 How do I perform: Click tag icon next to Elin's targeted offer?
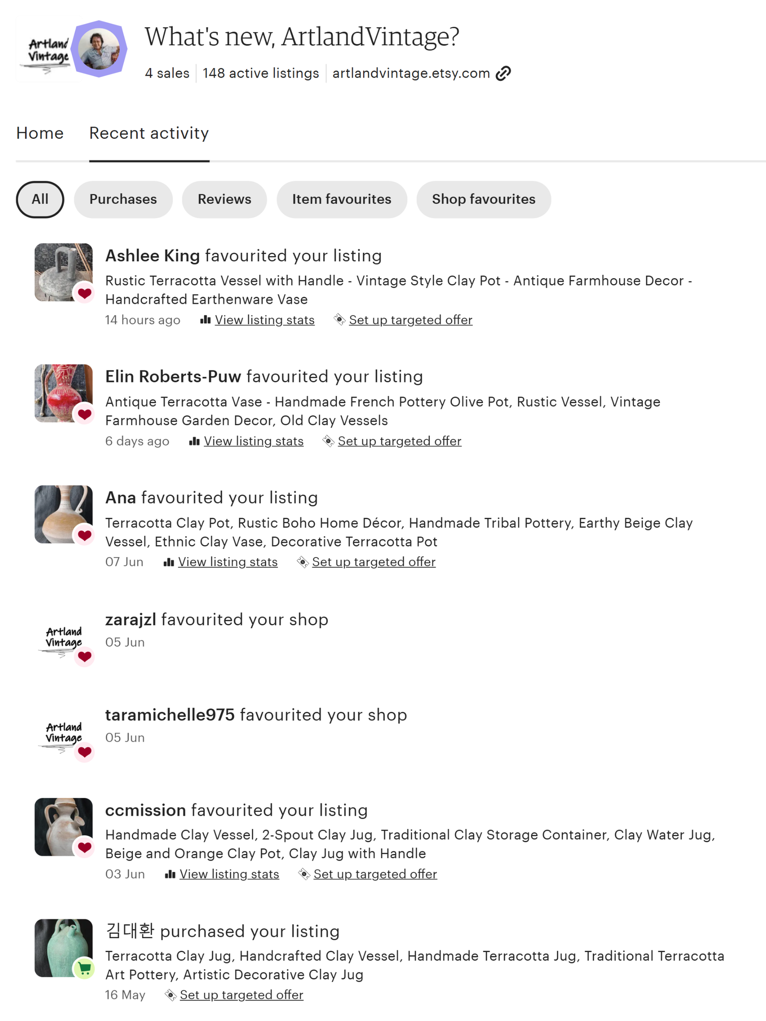click(328, 441)
